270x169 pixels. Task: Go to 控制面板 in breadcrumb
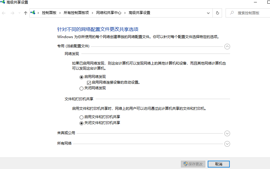tap(49, 13)
